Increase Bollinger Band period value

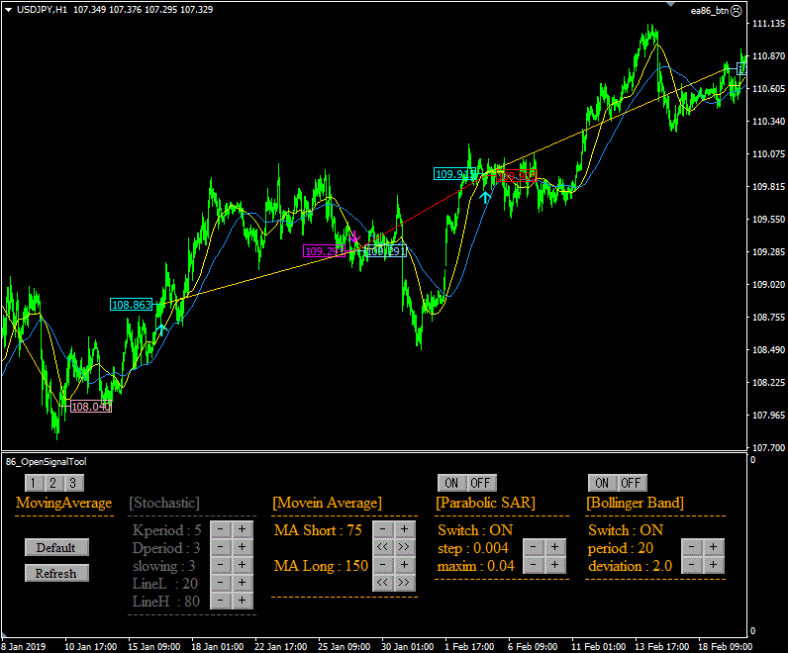[x=714, y=547]
